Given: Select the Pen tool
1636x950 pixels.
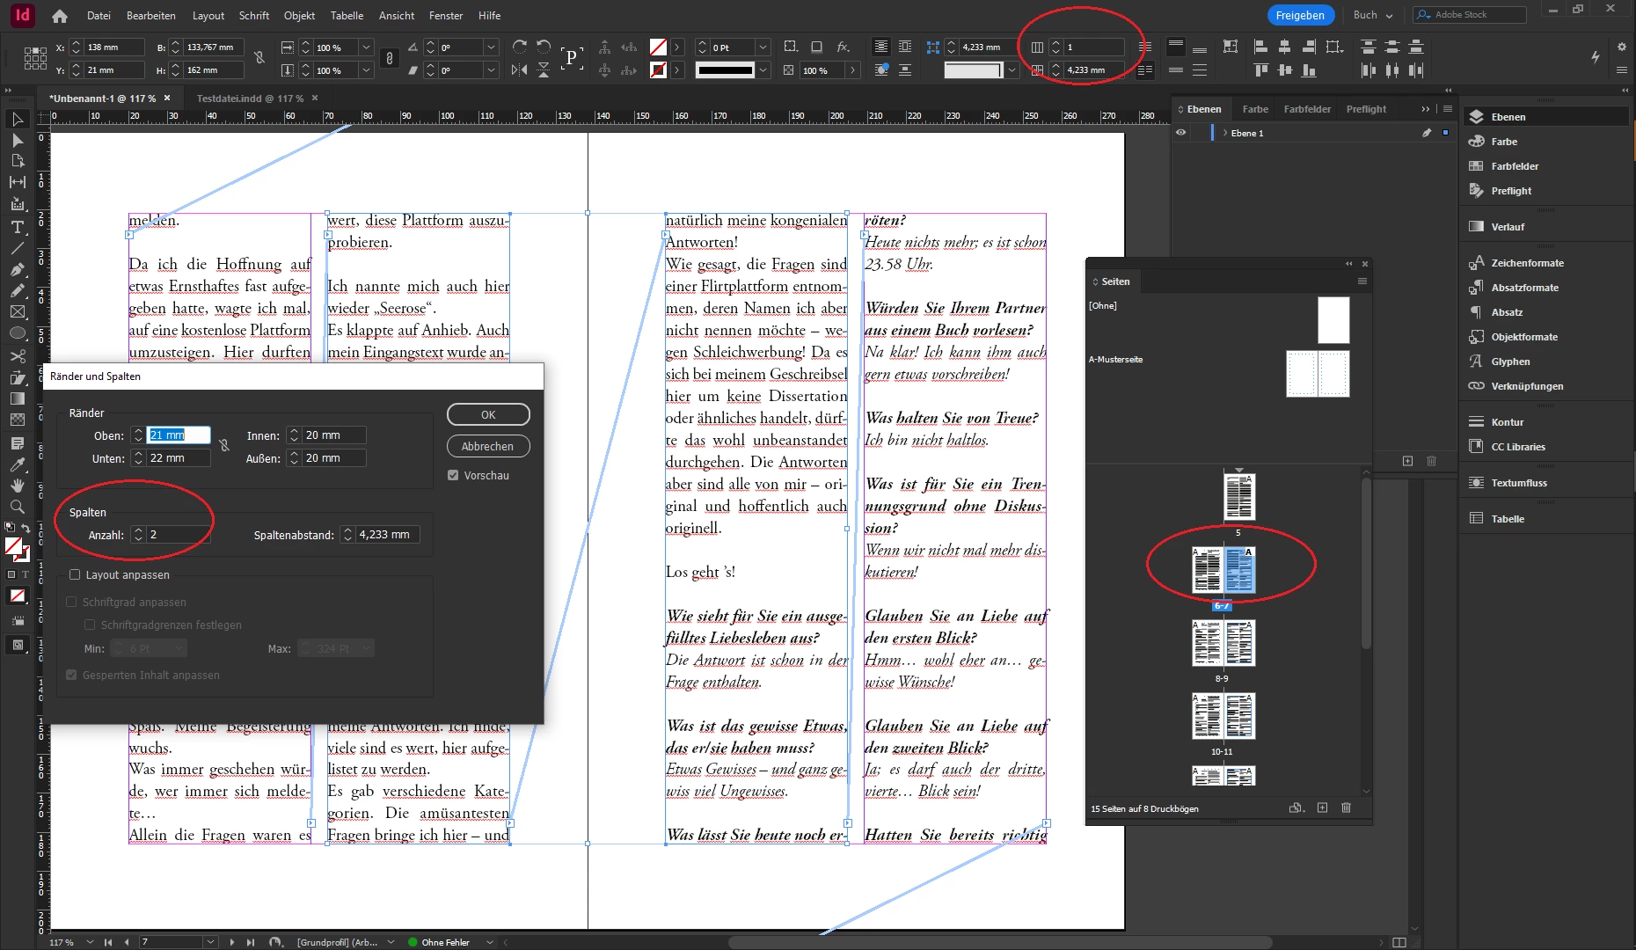Looking at the screenshot, I should pos(17,269).
